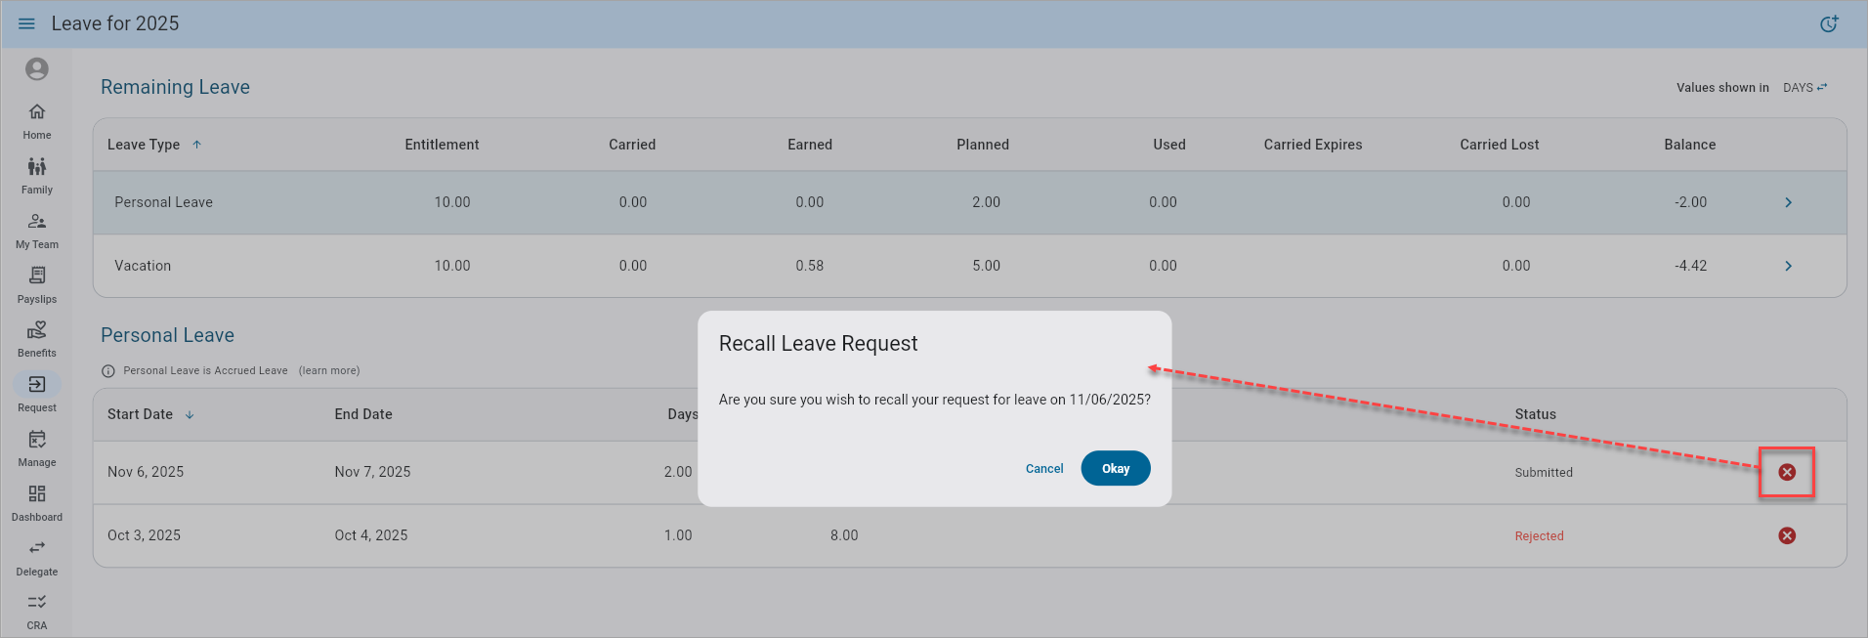Click the Entitlement column header

point(442,145)
